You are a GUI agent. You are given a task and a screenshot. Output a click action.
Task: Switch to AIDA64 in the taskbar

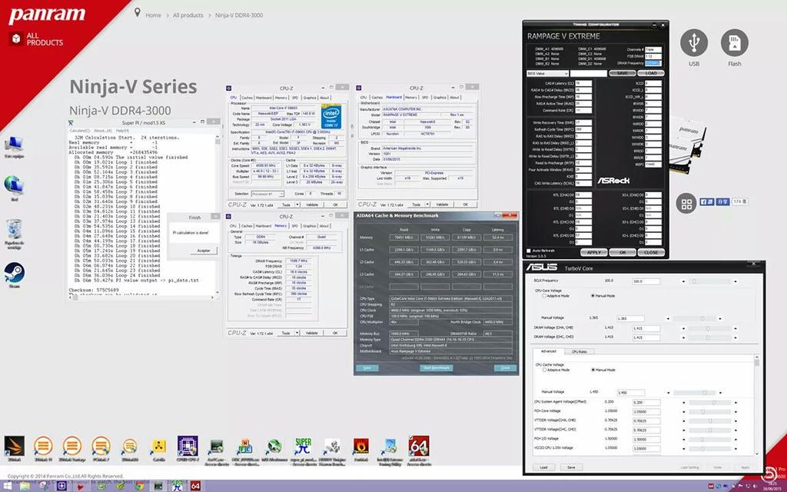pos(196,486)
